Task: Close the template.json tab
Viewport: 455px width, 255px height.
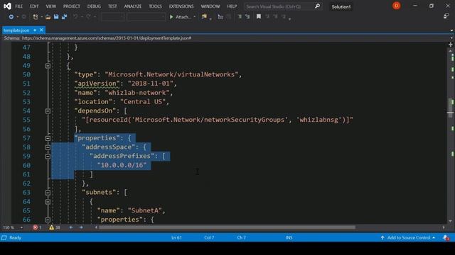Action: pyautogui.click(x=41, y=30)
